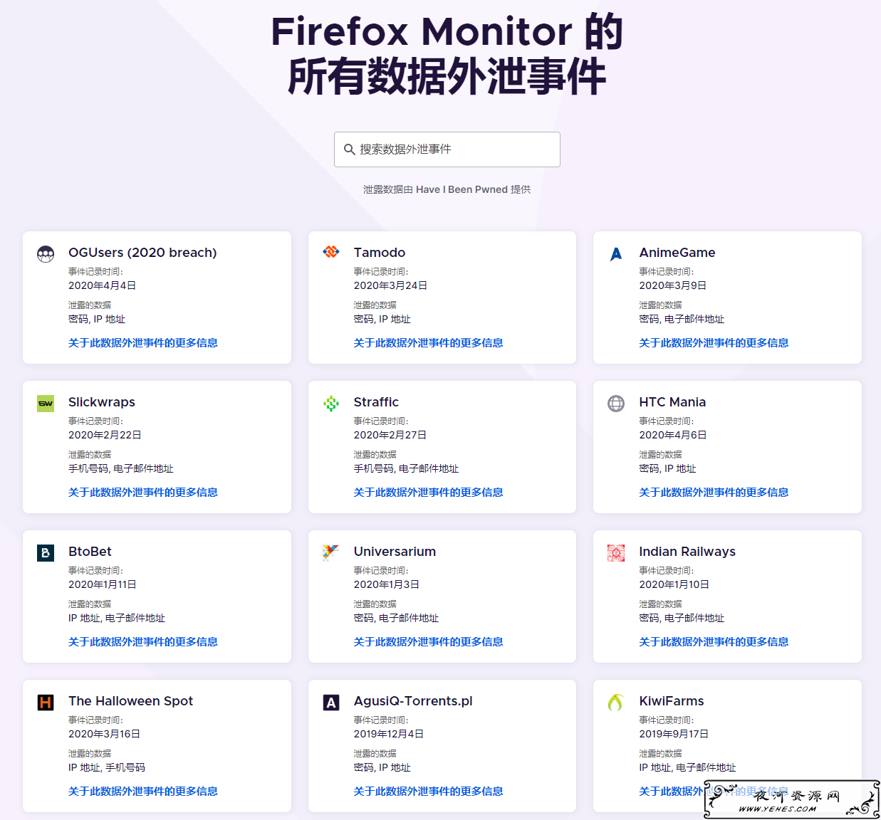Click the date 2020年4月4日

pos(102,285)
